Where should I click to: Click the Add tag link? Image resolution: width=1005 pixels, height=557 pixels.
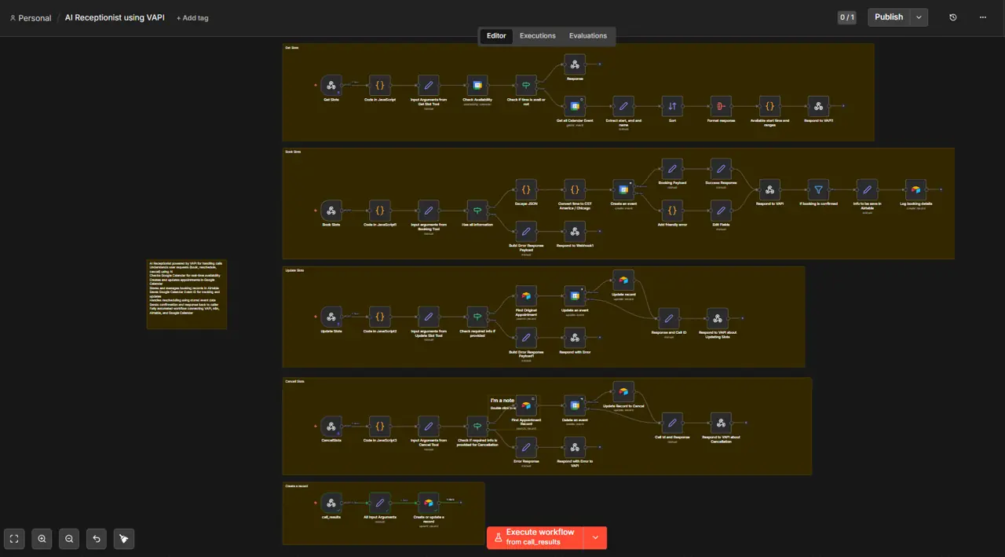pos(192,18)
